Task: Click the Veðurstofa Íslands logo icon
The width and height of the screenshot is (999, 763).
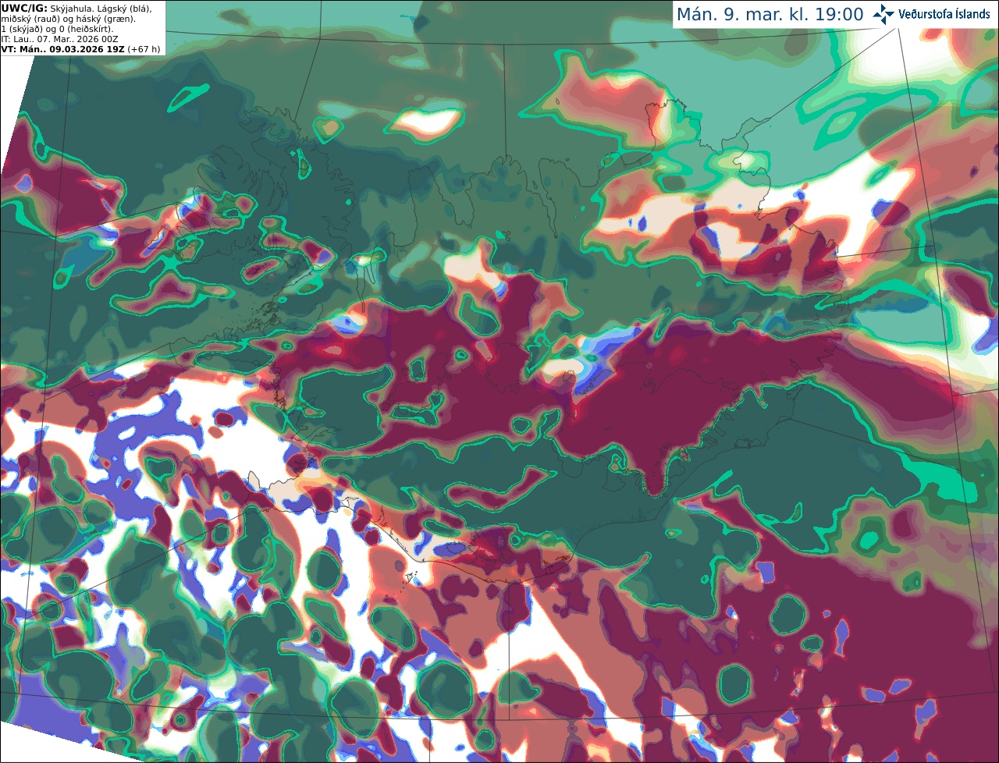Action: [883, 14]
